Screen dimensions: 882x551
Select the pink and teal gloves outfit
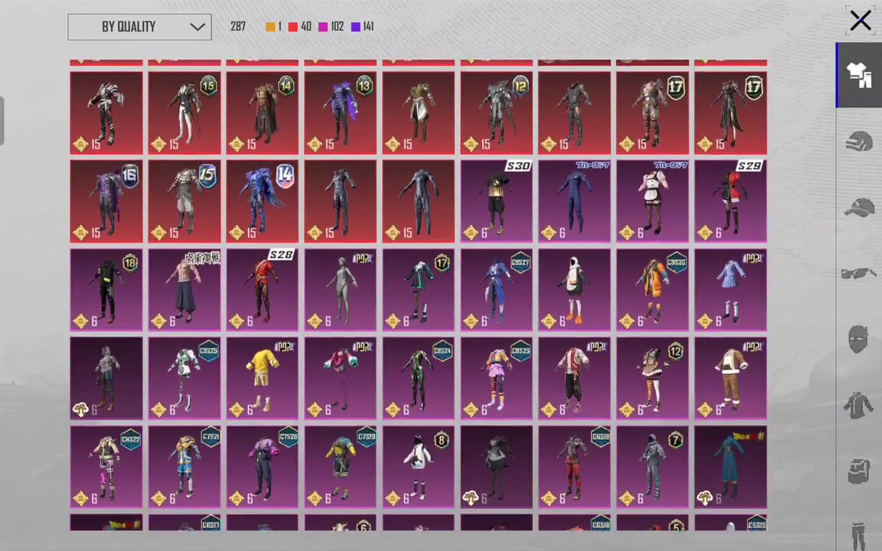(340, 378)
